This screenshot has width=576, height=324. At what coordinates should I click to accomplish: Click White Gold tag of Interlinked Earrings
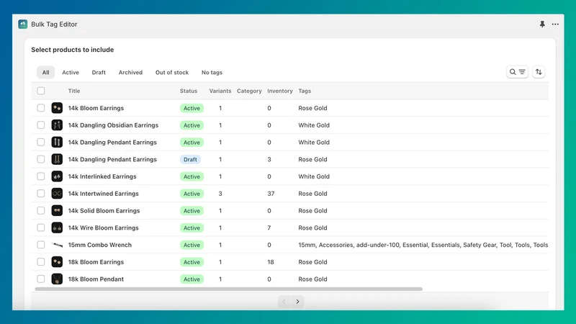click(314, 176)
